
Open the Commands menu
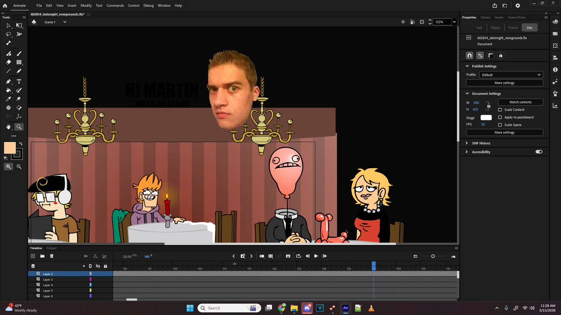coord(115,6)
